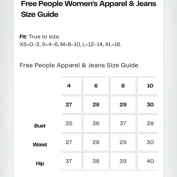Screen dimensions: 177x177
Task: Click the bold 29 jeans size cell
Action: coord(123,105)
